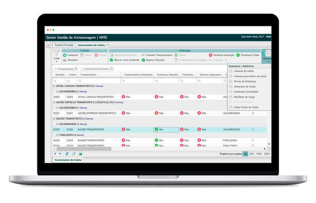The width and height of the screenshot is (316, 203).
Task: Select the Sim cell in row 35300
Action: tap(166, 130)
